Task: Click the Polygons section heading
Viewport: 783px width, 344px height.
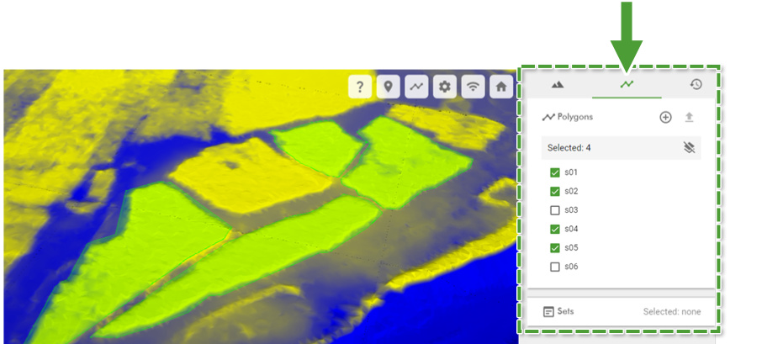Action: point(574,117)
